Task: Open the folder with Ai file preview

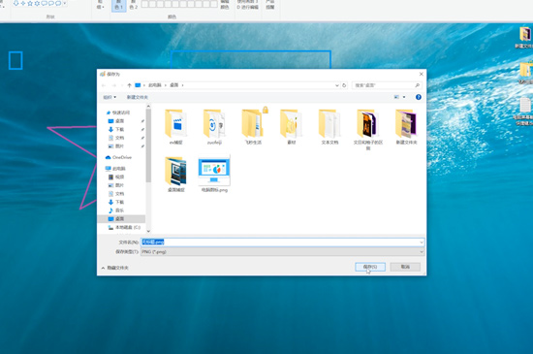Action: 368,129
